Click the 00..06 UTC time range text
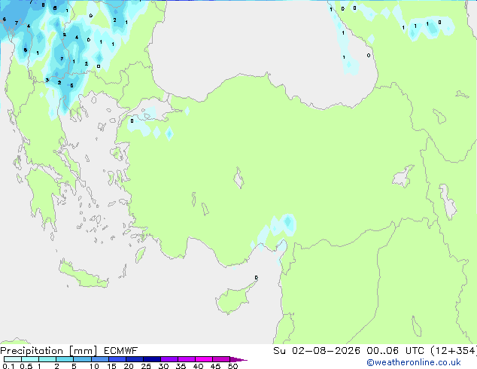 (395, 351)
